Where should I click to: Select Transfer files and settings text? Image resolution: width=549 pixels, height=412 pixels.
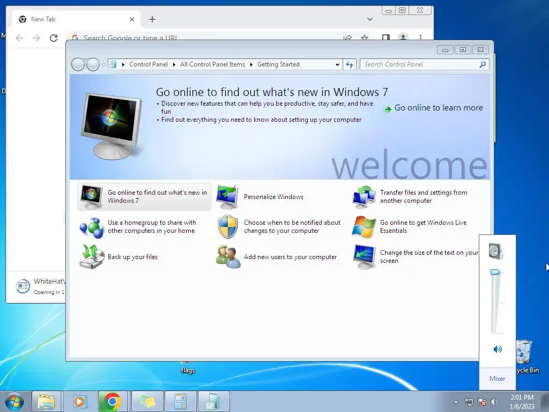pos(424,196)
